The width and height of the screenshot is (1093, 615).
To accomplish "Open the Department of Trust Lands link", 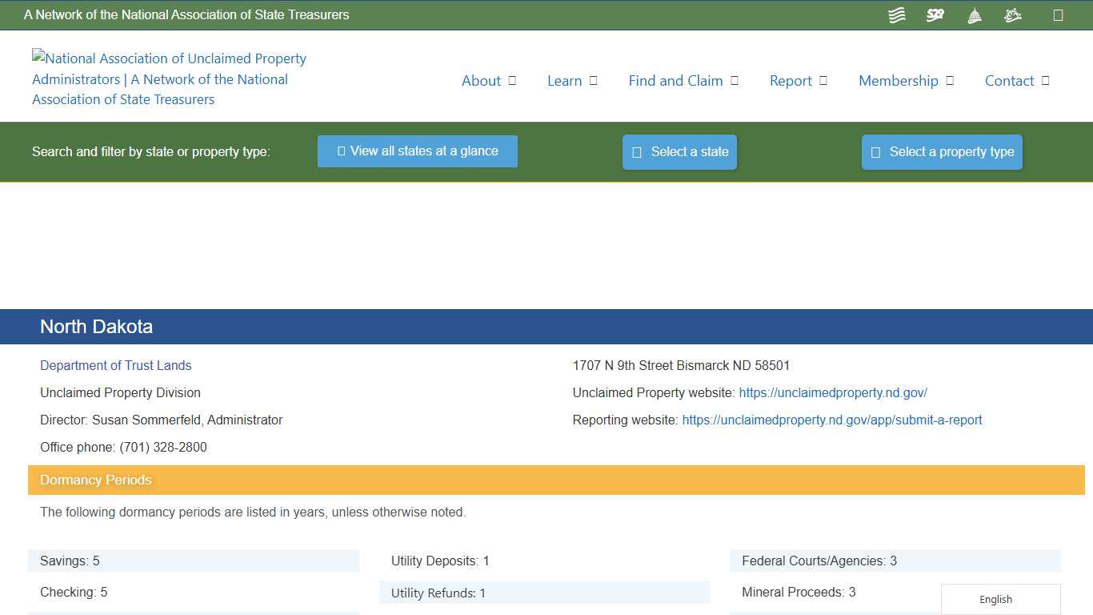I will pos(115,365).
